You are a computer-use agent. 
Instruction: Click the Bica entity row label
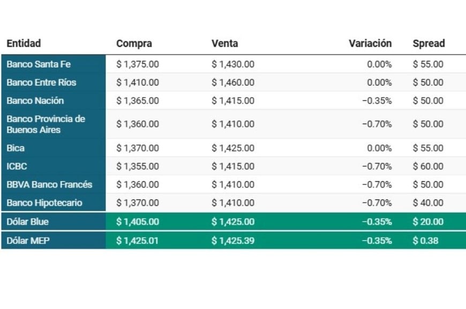(16, 148)
